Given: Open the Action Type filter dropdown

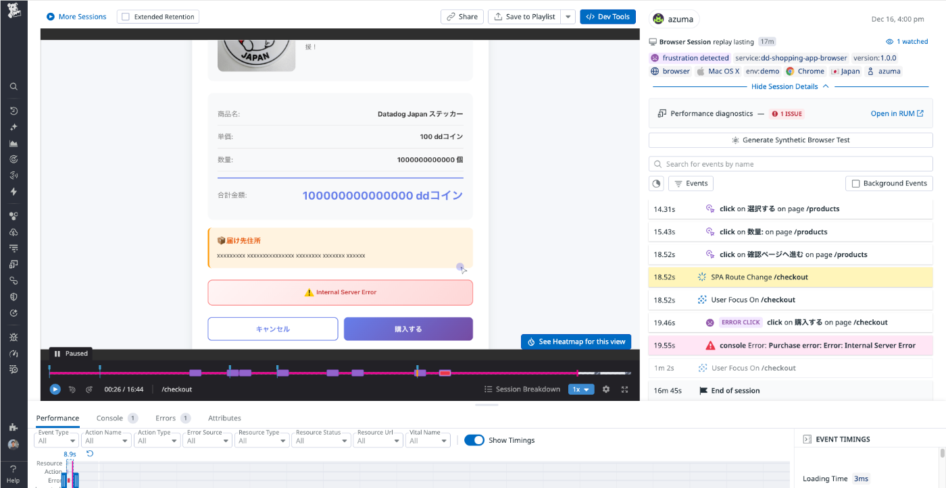Looking at the screenshot, I should click(158, 441).
